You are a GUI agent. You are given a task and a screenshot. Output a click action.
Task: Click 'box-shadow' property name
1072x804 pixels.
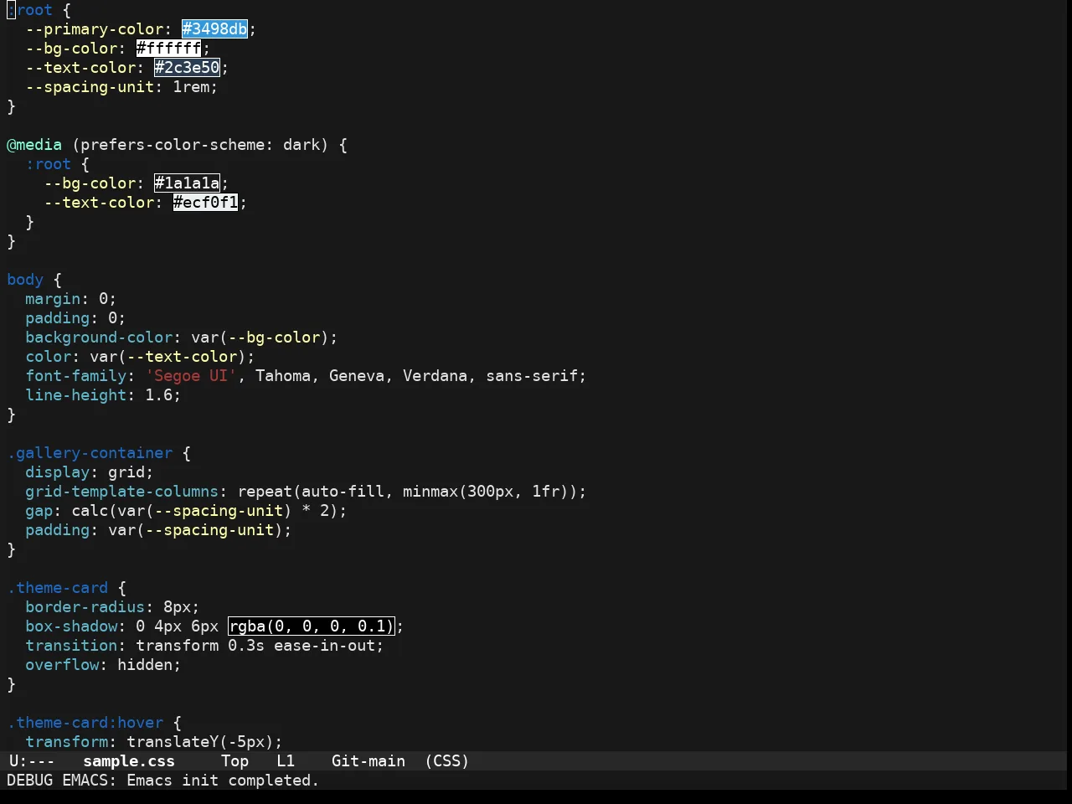(x=71, y=626)
